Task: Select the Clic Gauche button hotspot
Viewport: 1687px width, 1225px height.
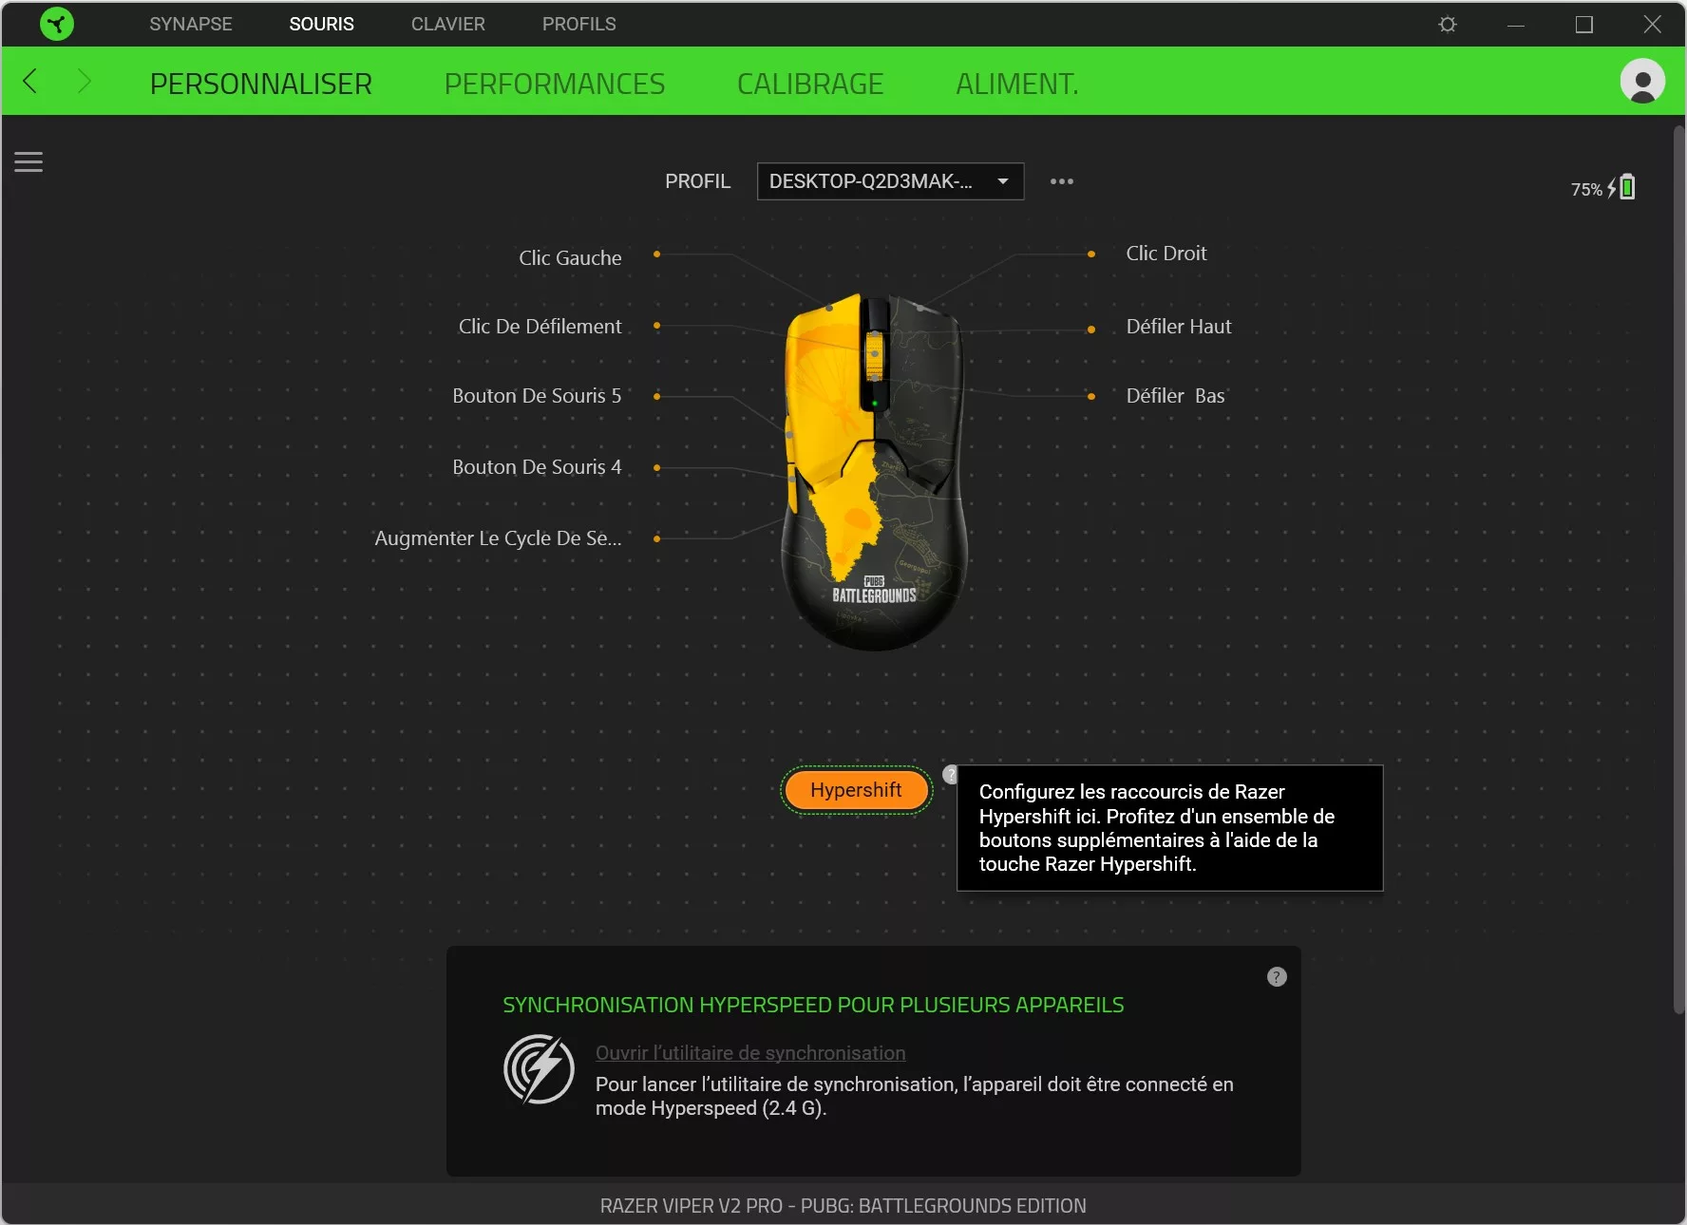Action: click(x=657, y=255)
